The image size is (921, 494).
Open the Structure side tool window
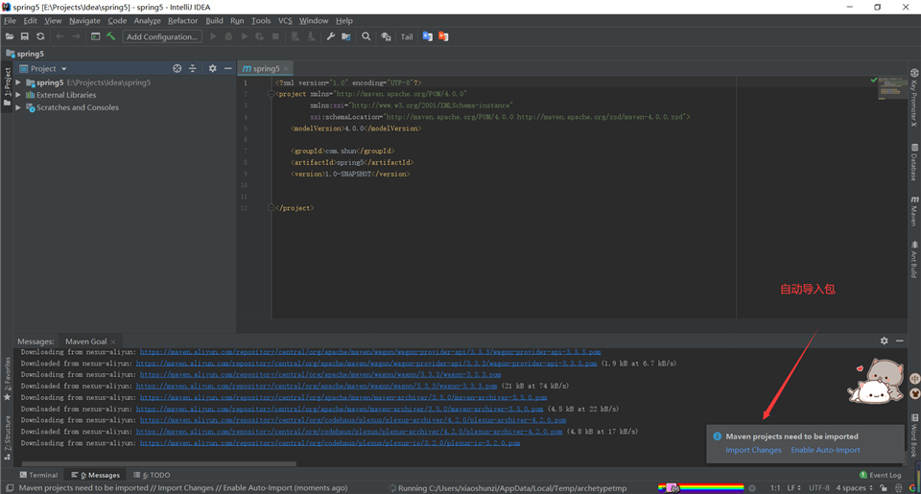(7, 437)
